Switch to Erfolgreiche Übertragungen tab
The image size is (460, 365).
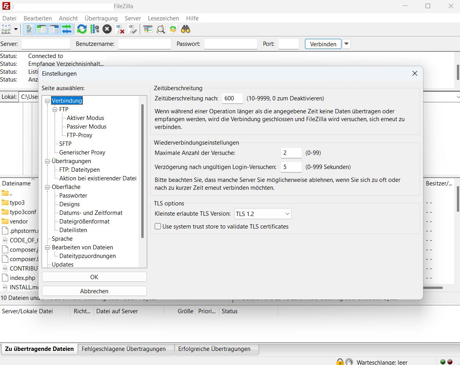(217, 349)
